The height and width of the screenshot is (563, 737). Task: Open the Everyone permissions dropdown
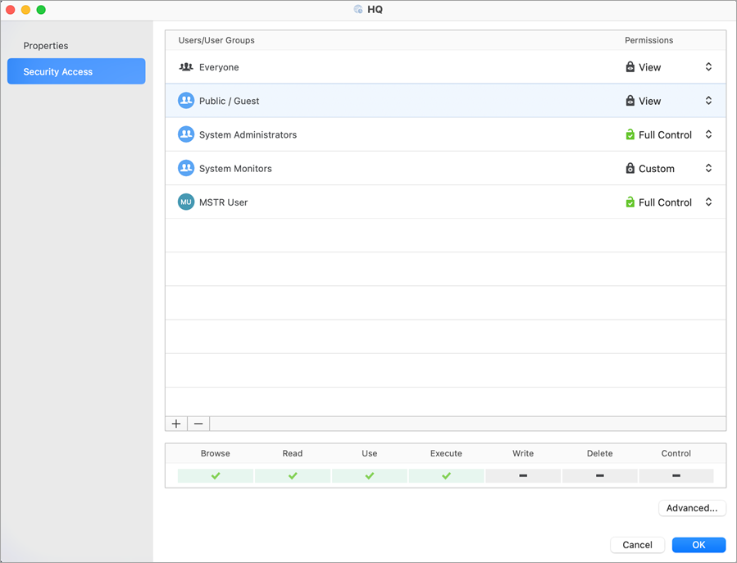coord(708,67)
